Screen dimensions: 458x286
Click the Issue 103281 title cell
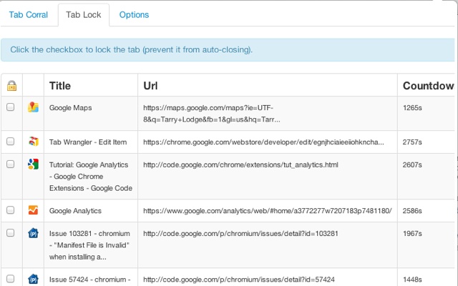coord(91,245)
